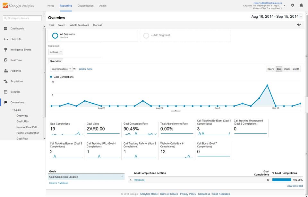Open notifications bell icon
This screenshot has height=197, width=308.
pos(301,5)
